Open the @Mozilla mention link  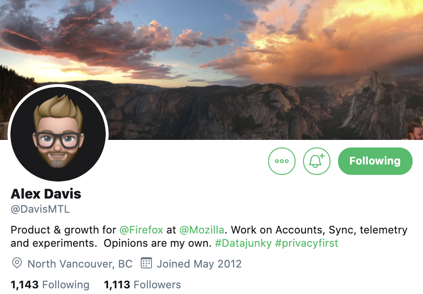(202, 230)
